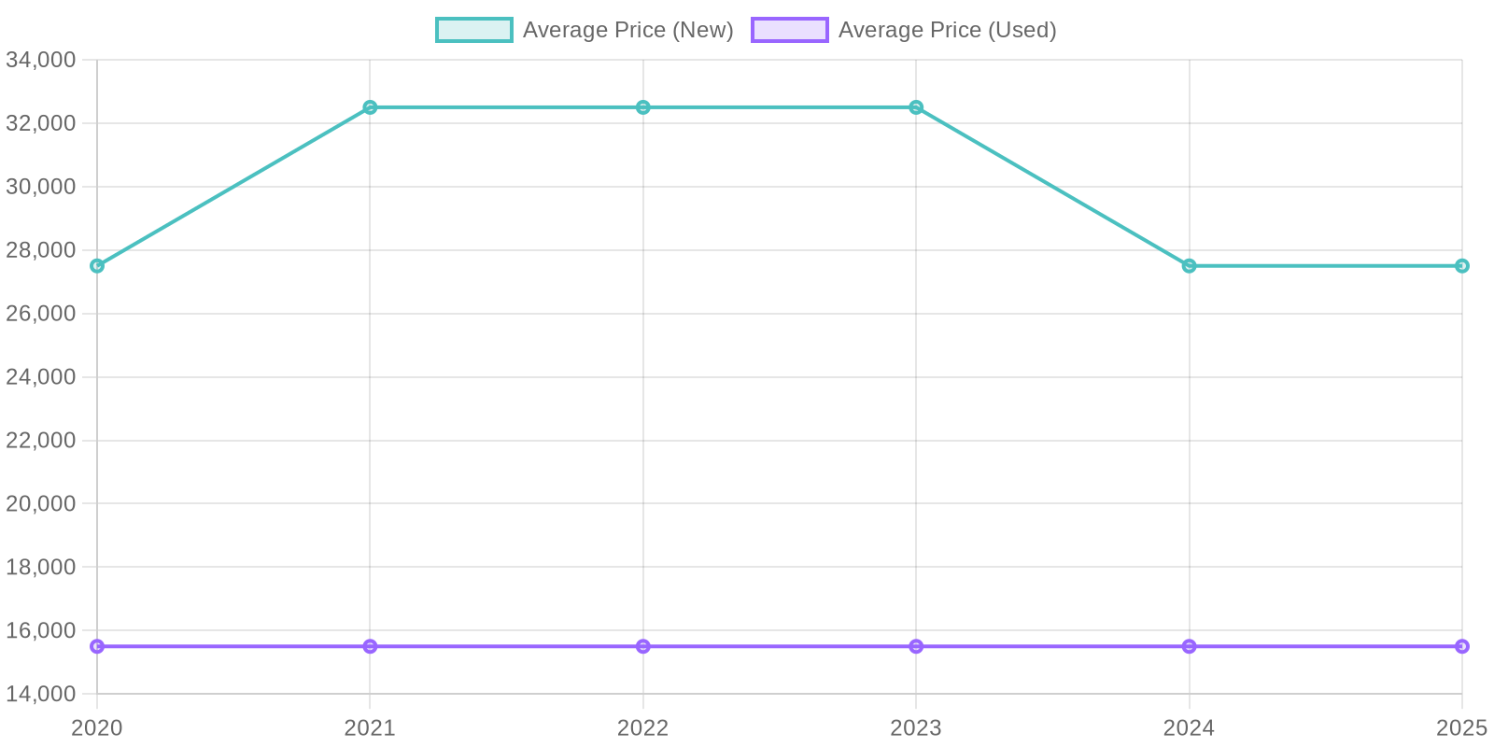Screen dimensions: 1494x747
Task: Click the 2024 point on the teal line
Action: point(1189,266)
